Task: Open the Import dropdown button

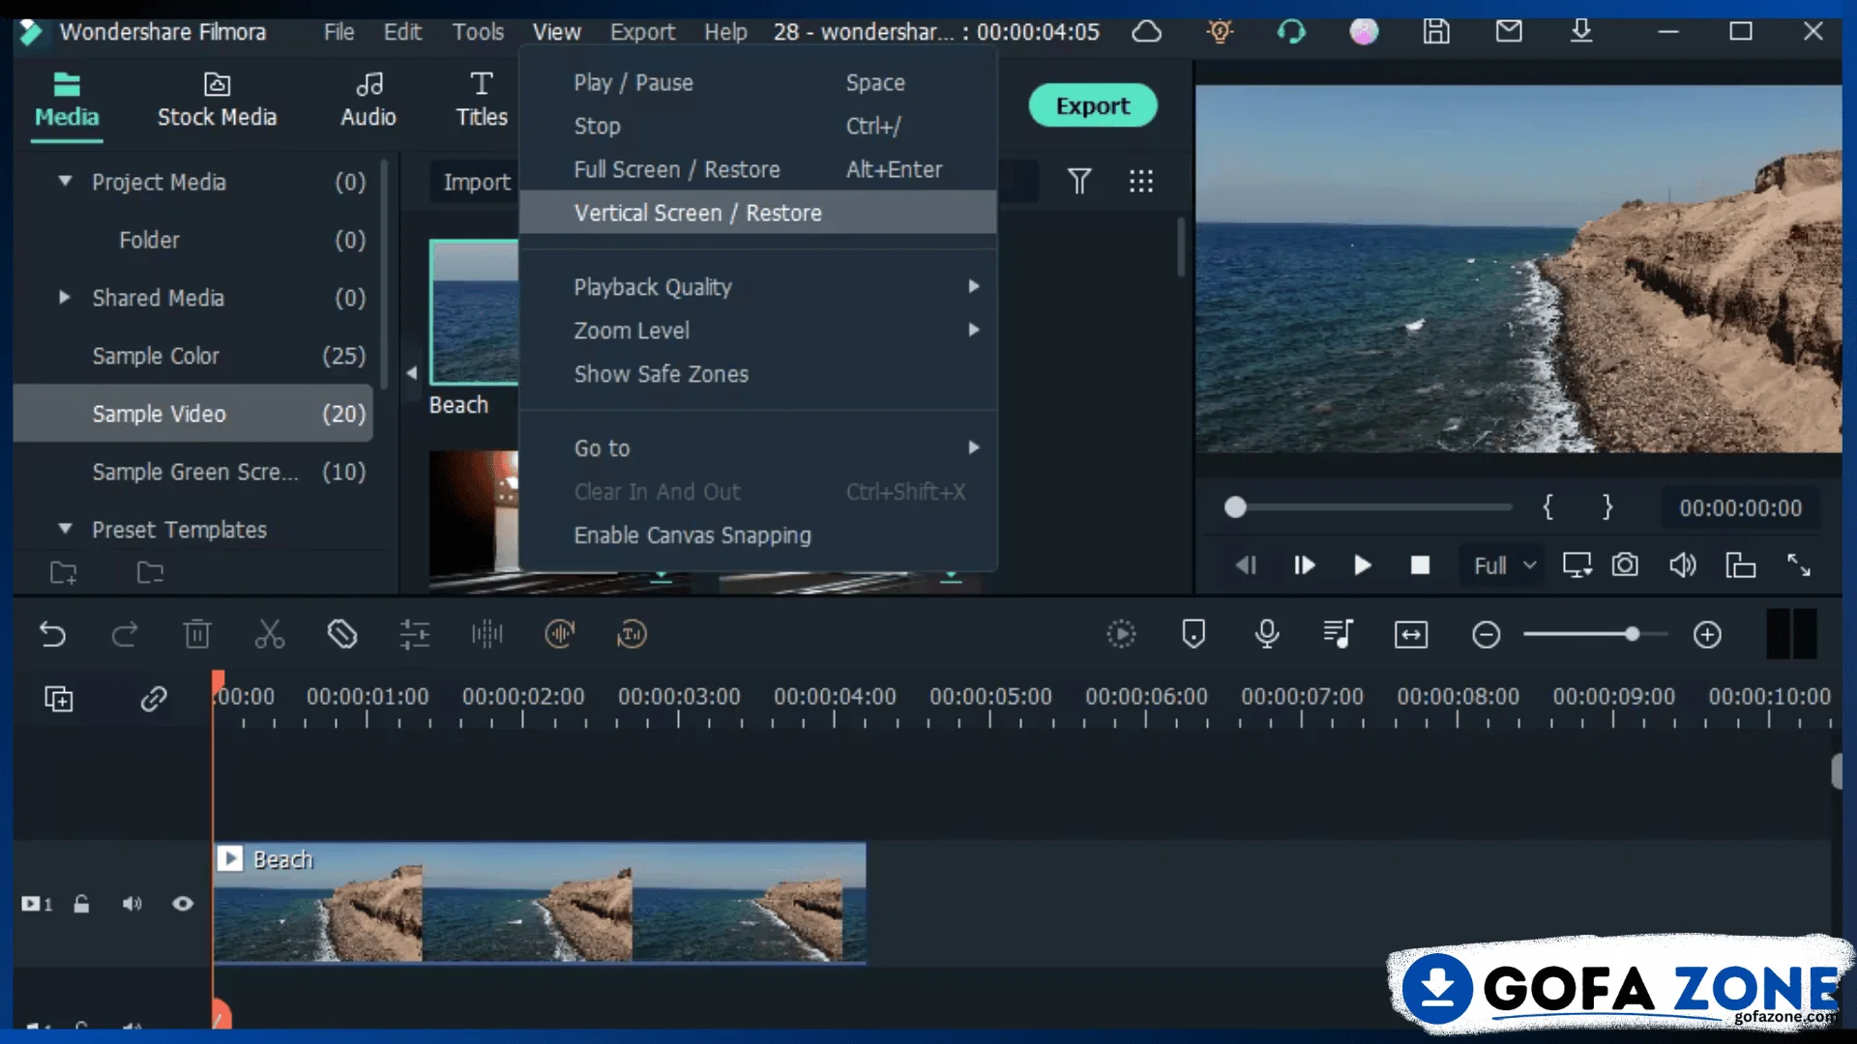Action: coord(476,182)
